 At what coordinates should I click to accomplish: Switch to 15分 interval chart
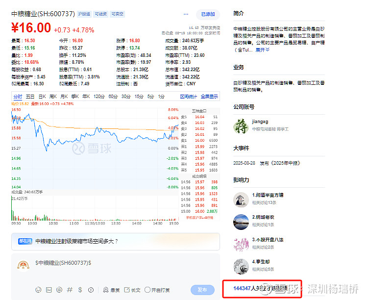point(139,96)
